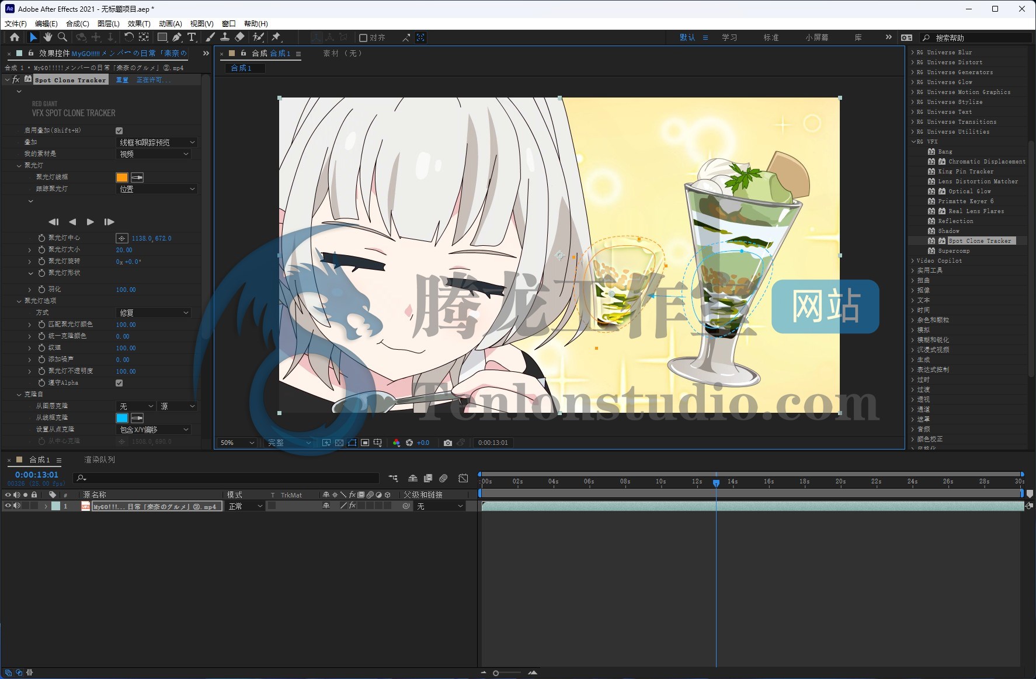This screenshot has width=1036, height=679.
Task: Toggle mask and shape path visibility
Action: click(x=352, y=443)
